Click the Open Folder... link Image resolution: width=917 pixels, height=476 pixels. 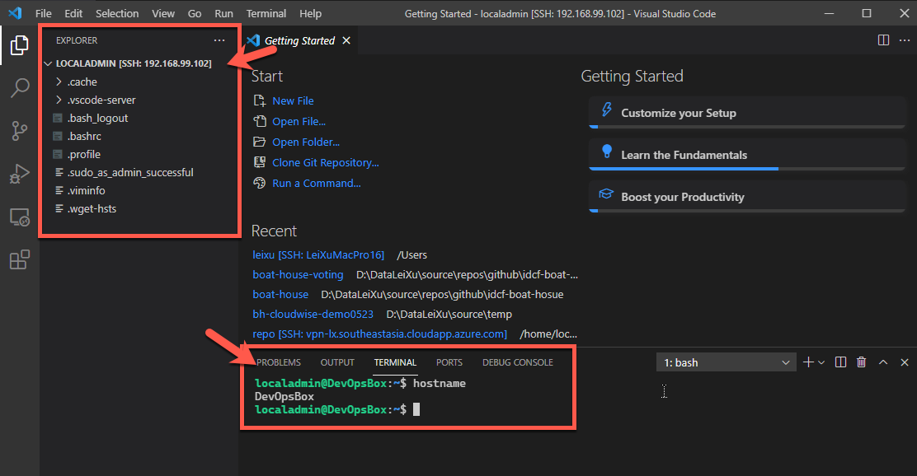(x=306, y=142)
